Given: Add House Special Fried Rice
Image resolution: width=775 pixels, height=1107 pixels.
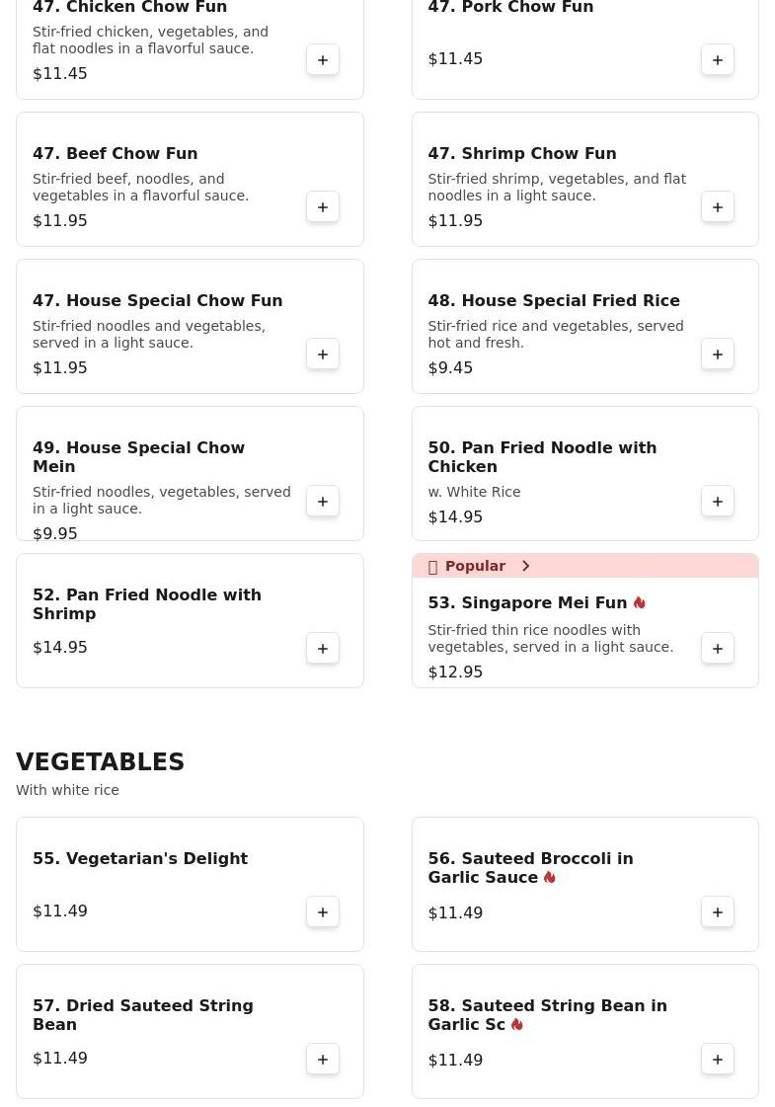Looking at the screenshot, I should click(x=718, y=355).
